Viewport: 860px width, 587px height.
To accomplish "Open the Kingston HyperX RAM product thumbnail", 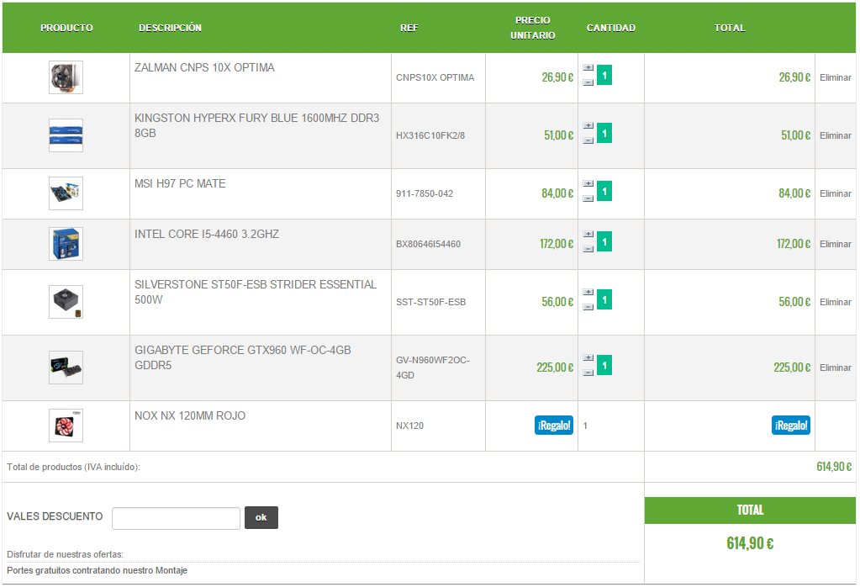I will point(66,135).
